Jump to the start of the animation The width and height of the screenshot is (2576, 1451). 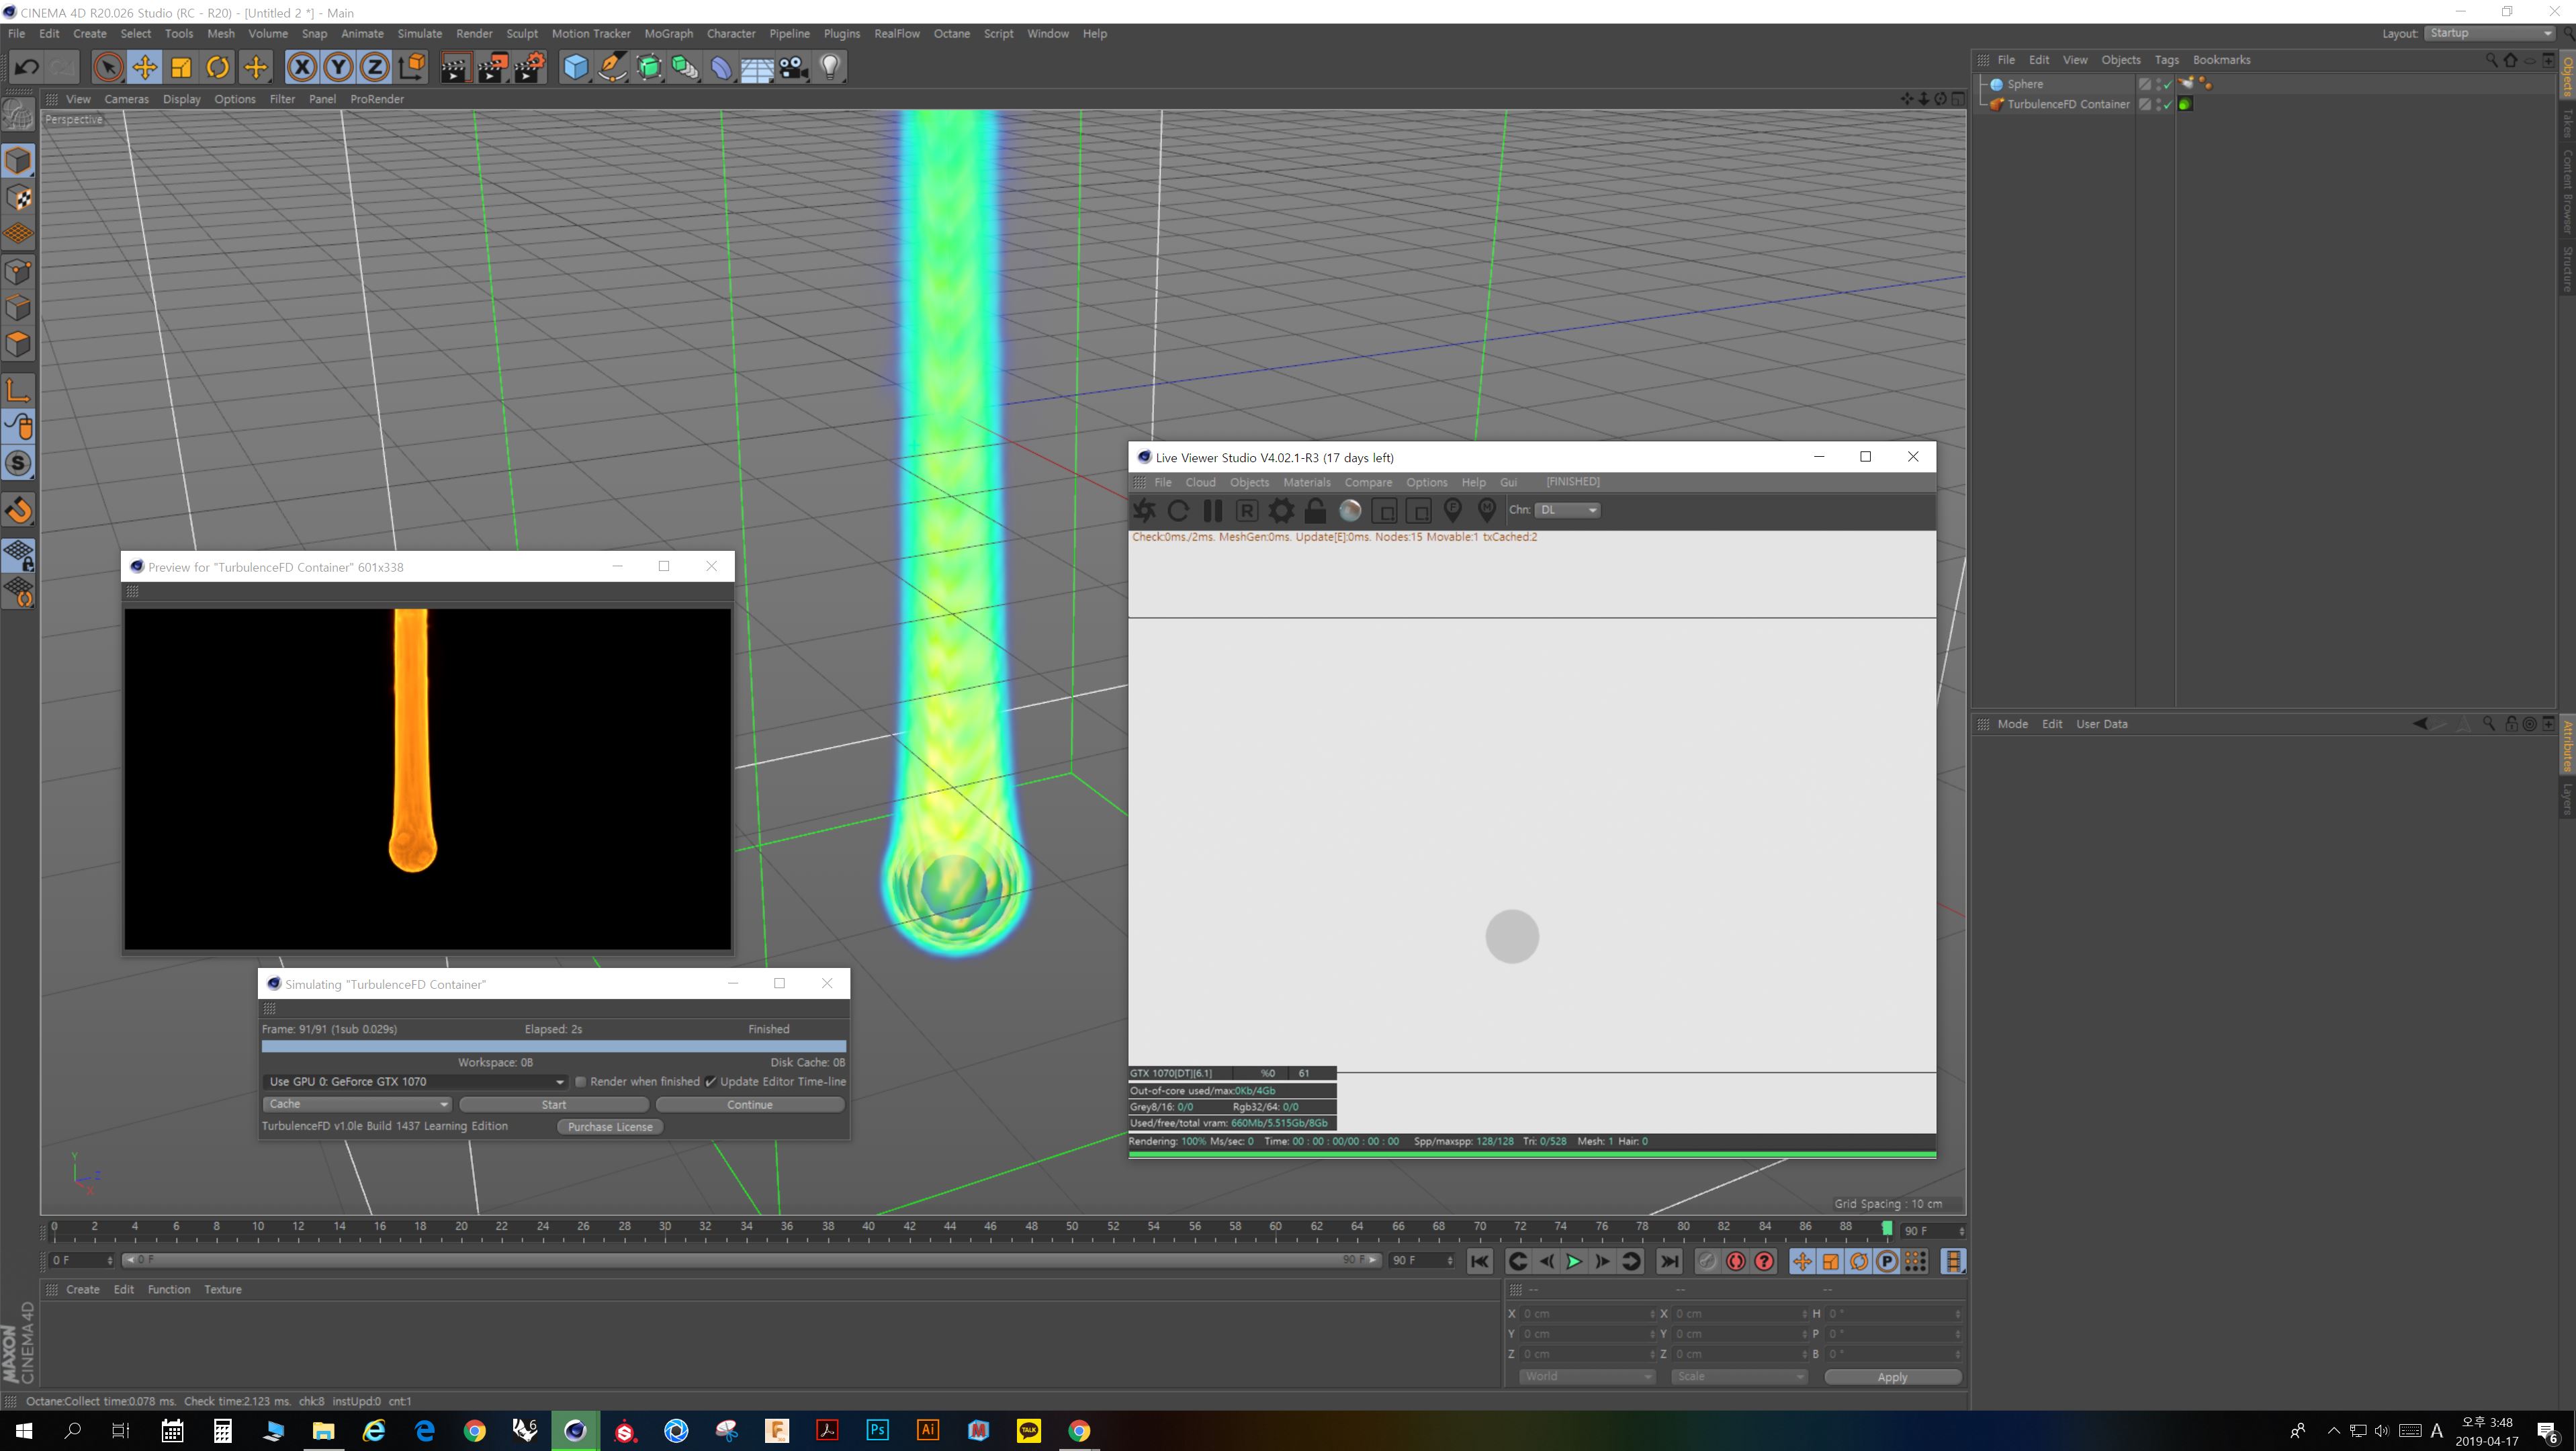click(1480, 1262)
